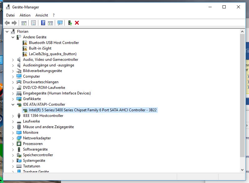Click the red X Uninstall device icon

[77, 23]
